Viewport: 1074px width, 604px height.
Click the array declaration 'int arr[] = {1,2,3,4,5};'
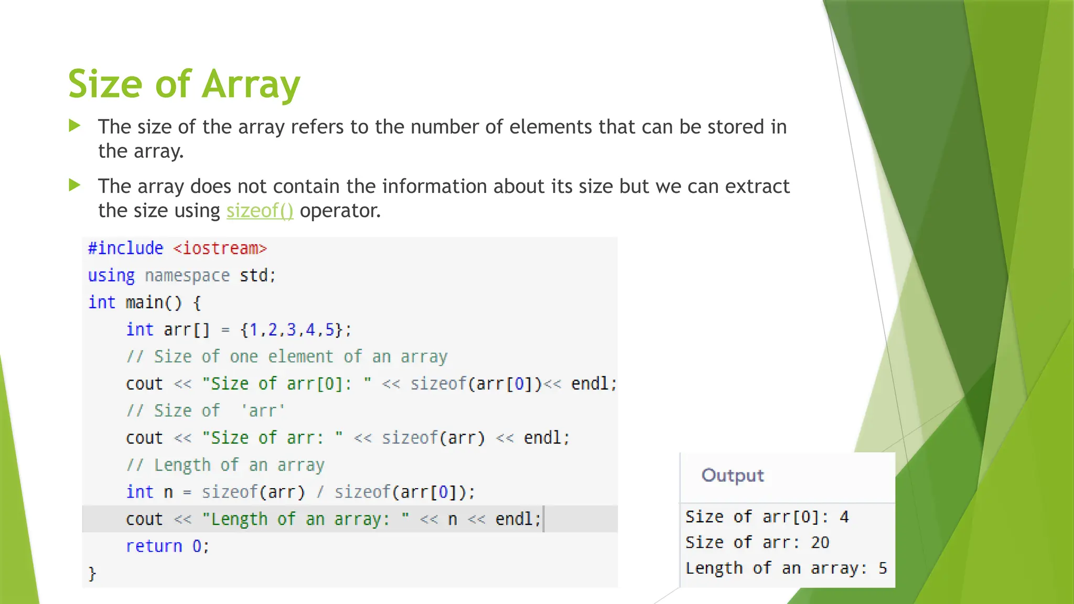point(239,330)
